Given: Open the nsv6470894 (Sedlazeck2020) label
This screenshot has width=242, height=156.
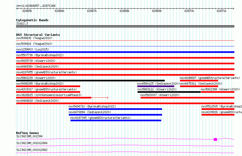Looking at the screenshot, I should tap(90, 112).
